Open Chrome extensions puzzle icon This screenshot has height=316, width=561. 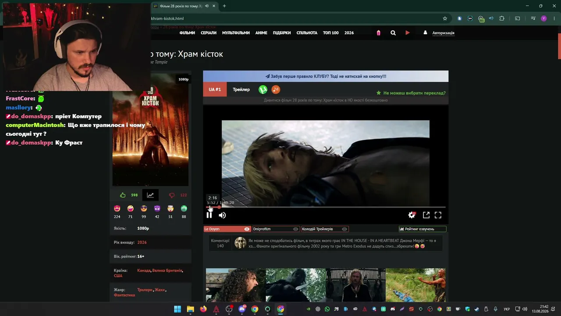click(x=502, y=18)
